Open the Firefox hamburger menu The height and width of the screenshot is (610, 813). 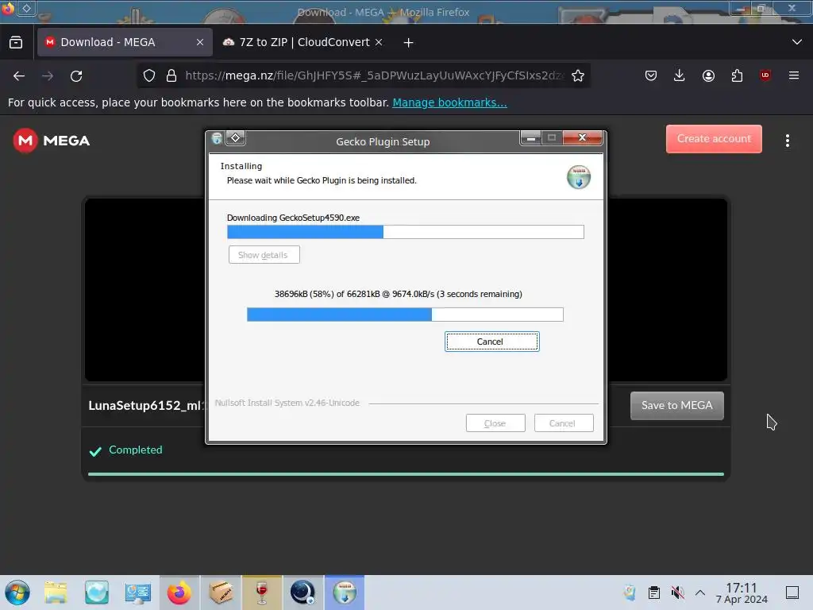point(794,75)
